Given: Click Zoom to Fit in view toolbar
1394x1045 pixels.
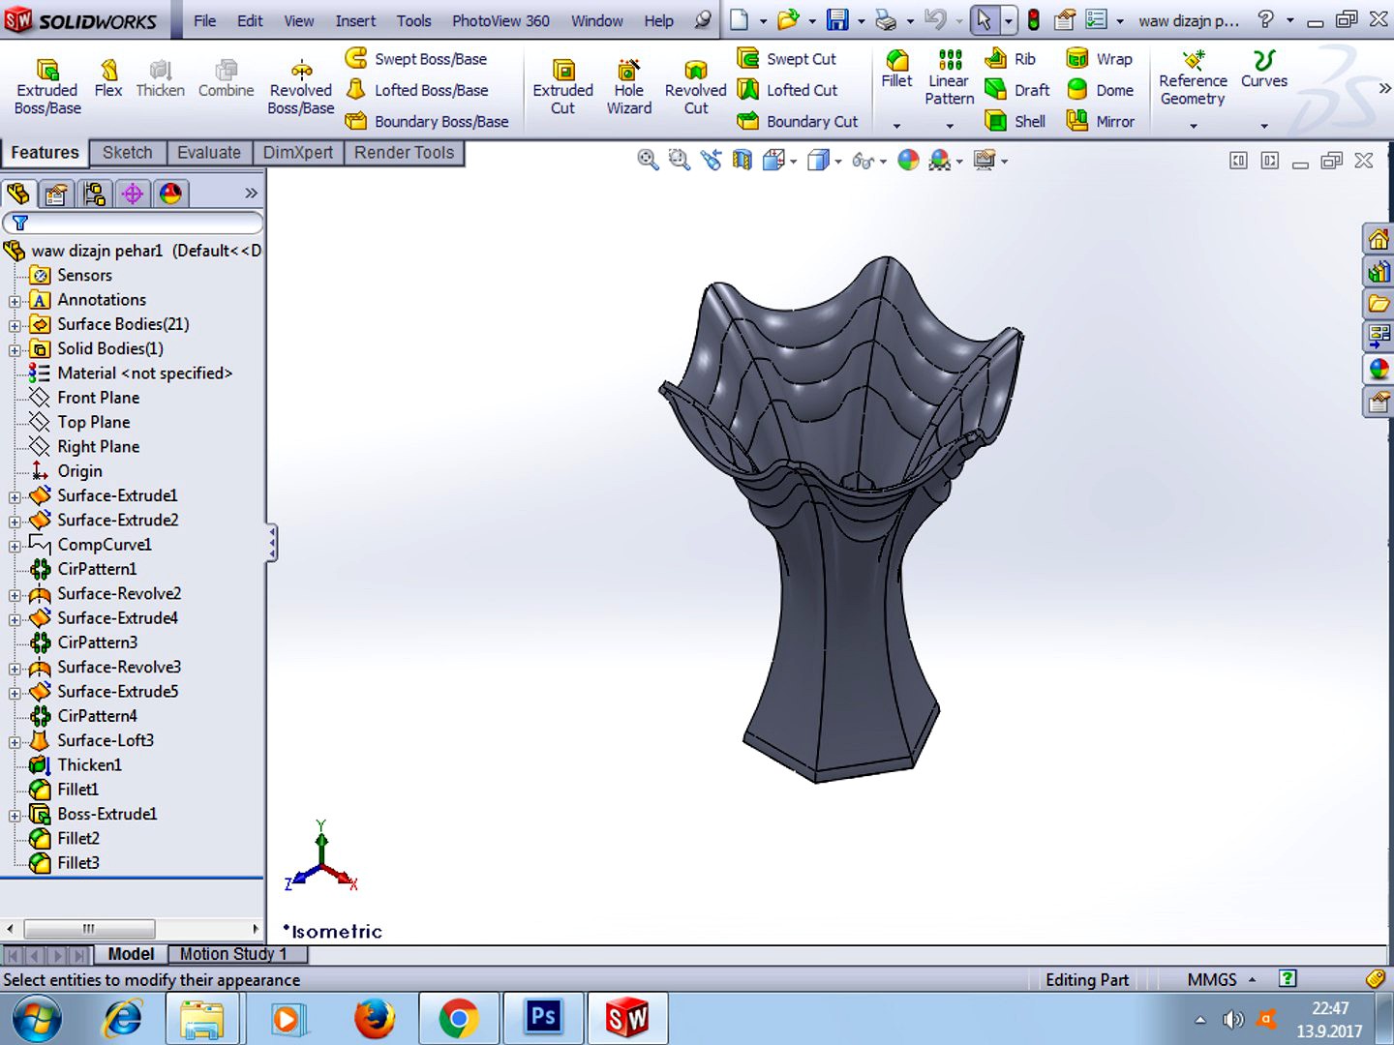Looking at the screenshot, I should click(x=648, y=160).
